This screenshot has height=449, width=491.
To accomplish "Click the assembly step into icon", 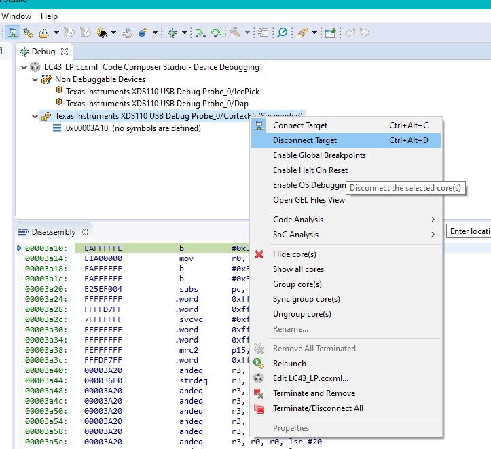I will (x=200, y=33).
